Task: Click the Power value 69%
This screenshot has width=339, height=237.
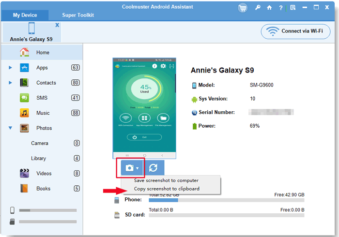Action: 255,126
